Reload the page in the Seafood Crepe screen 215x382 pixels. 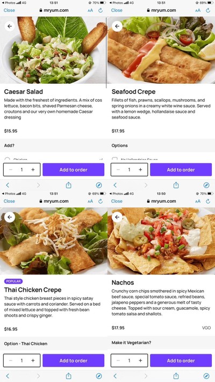pos(208,10)
